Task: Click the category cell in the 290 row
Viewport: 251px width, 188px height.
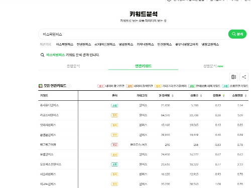Action: (x=139, y=144)
